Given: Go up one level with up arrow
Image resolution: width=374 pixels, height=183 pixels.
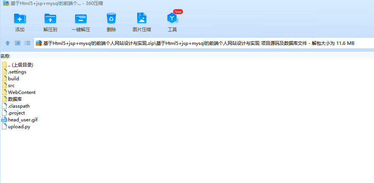Looking at the screenshot, I should coord(8,43).
